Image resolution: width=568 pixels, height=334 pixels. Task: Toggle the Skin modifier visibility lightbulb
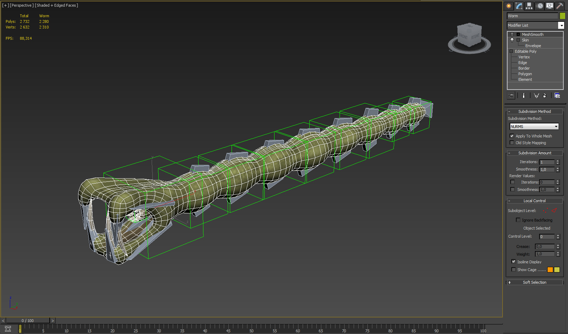coord(512,40)
